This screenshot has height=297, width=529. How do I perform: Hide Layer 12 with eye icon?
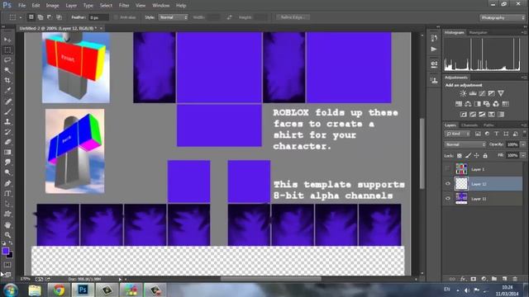[x=448, y=184]
